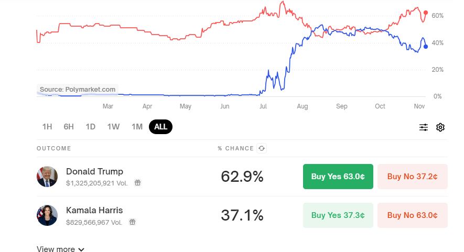
Task: Click Donald Trump's avatar photo
Action: coord(47,177)
